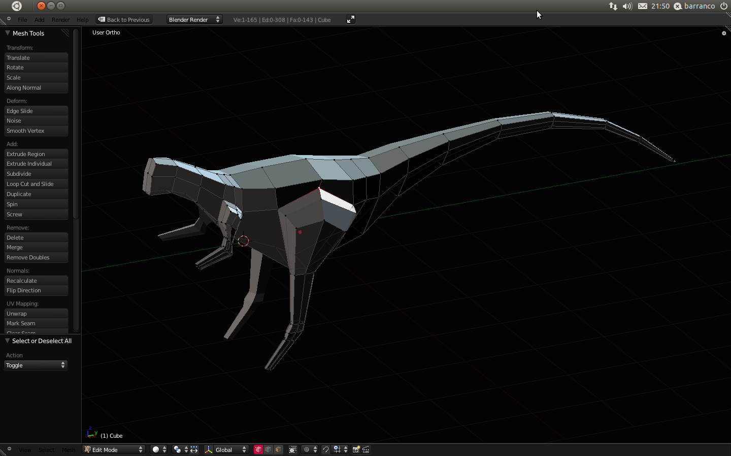Viewport: 731px width, 456px height.
Task: Open the Render menu
Action: pos(60,20)
